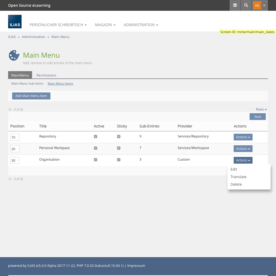Click the Main Menu palette icon
This screenshot has width=276, height=276.
click(x=14, y=56)
